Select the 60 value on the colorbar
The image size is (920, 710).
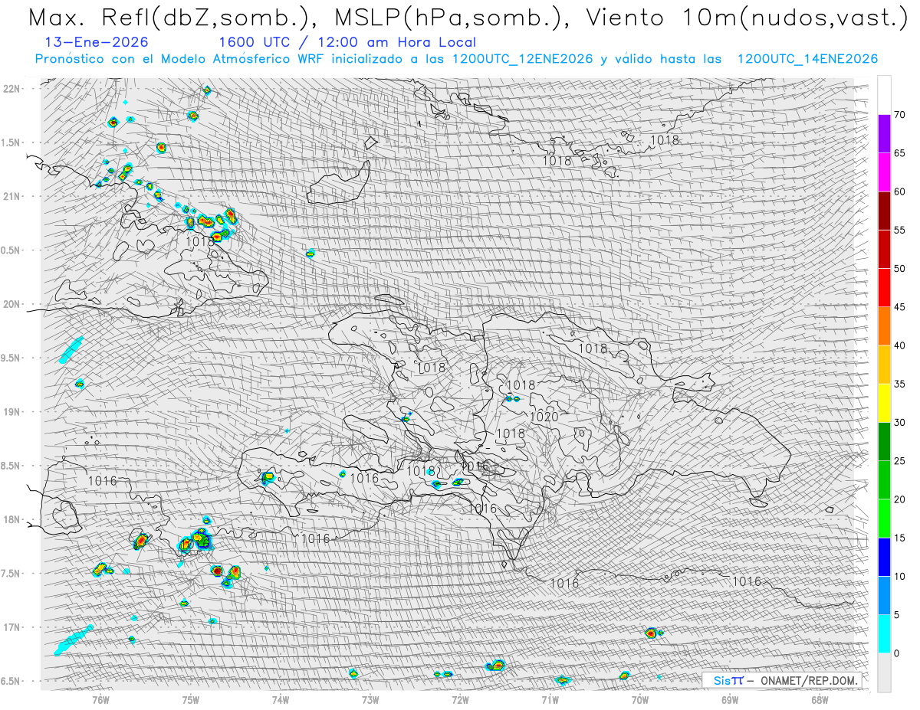pyautogui.click(x=899, y=191)
